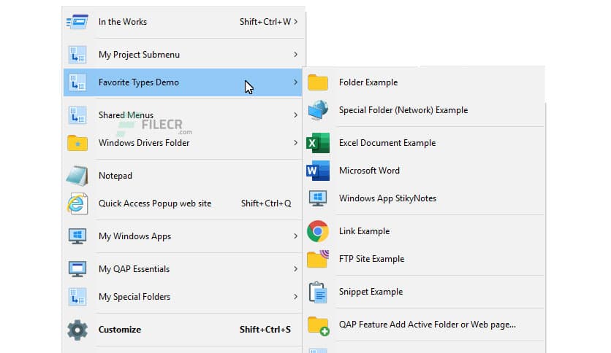
Task: Click the My QAP Essentials monitor icon
Action: (77, 268)
